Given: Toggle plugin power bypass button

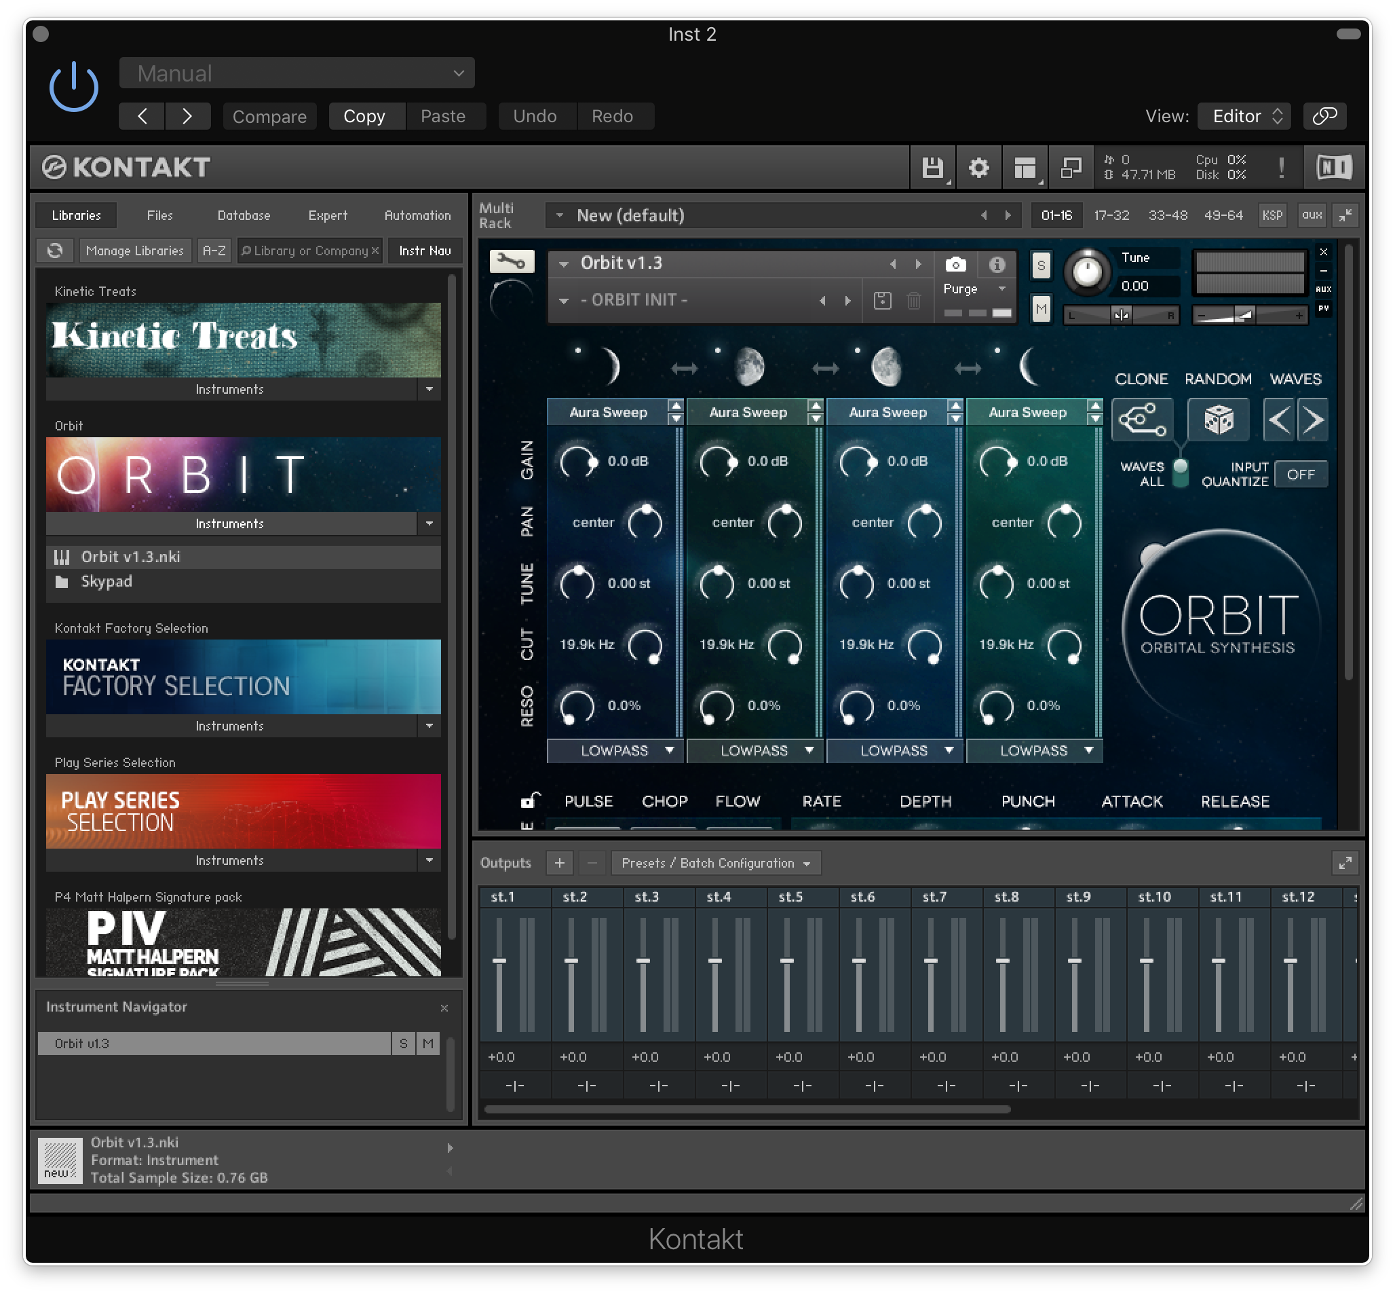Looking at the screenshot, I should click(x=73, y=87).
